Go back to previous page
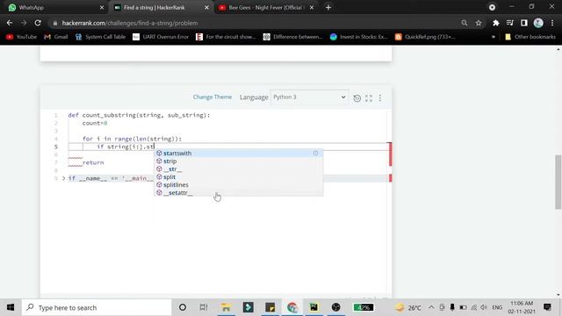The image size is (562, 316). point(10,23)
